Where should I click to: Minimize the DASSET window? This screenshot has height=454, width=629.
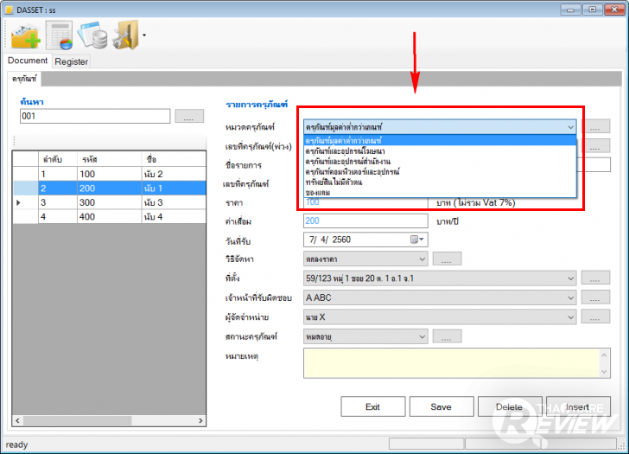click(x=570, y=10)
